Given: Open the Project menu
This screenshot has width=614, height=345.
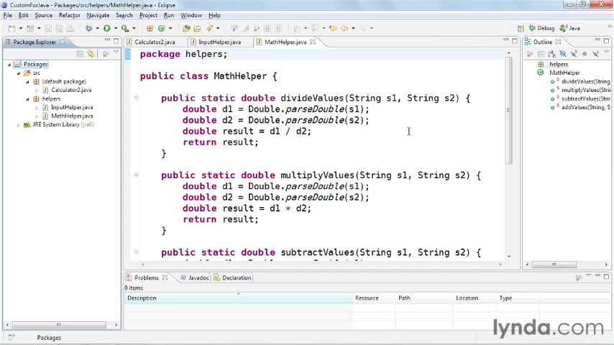Looking at the screenshot, I should pos(148,15).
